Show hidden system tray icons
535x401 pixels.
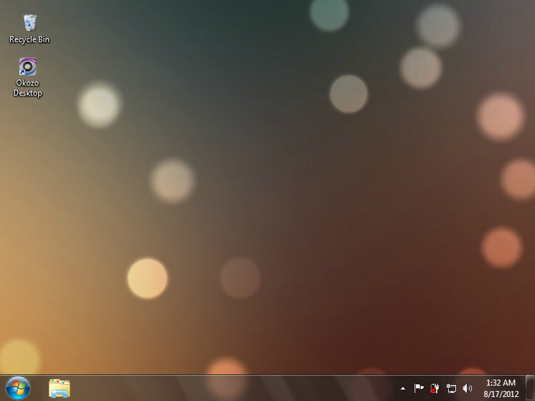click(403, 388)
